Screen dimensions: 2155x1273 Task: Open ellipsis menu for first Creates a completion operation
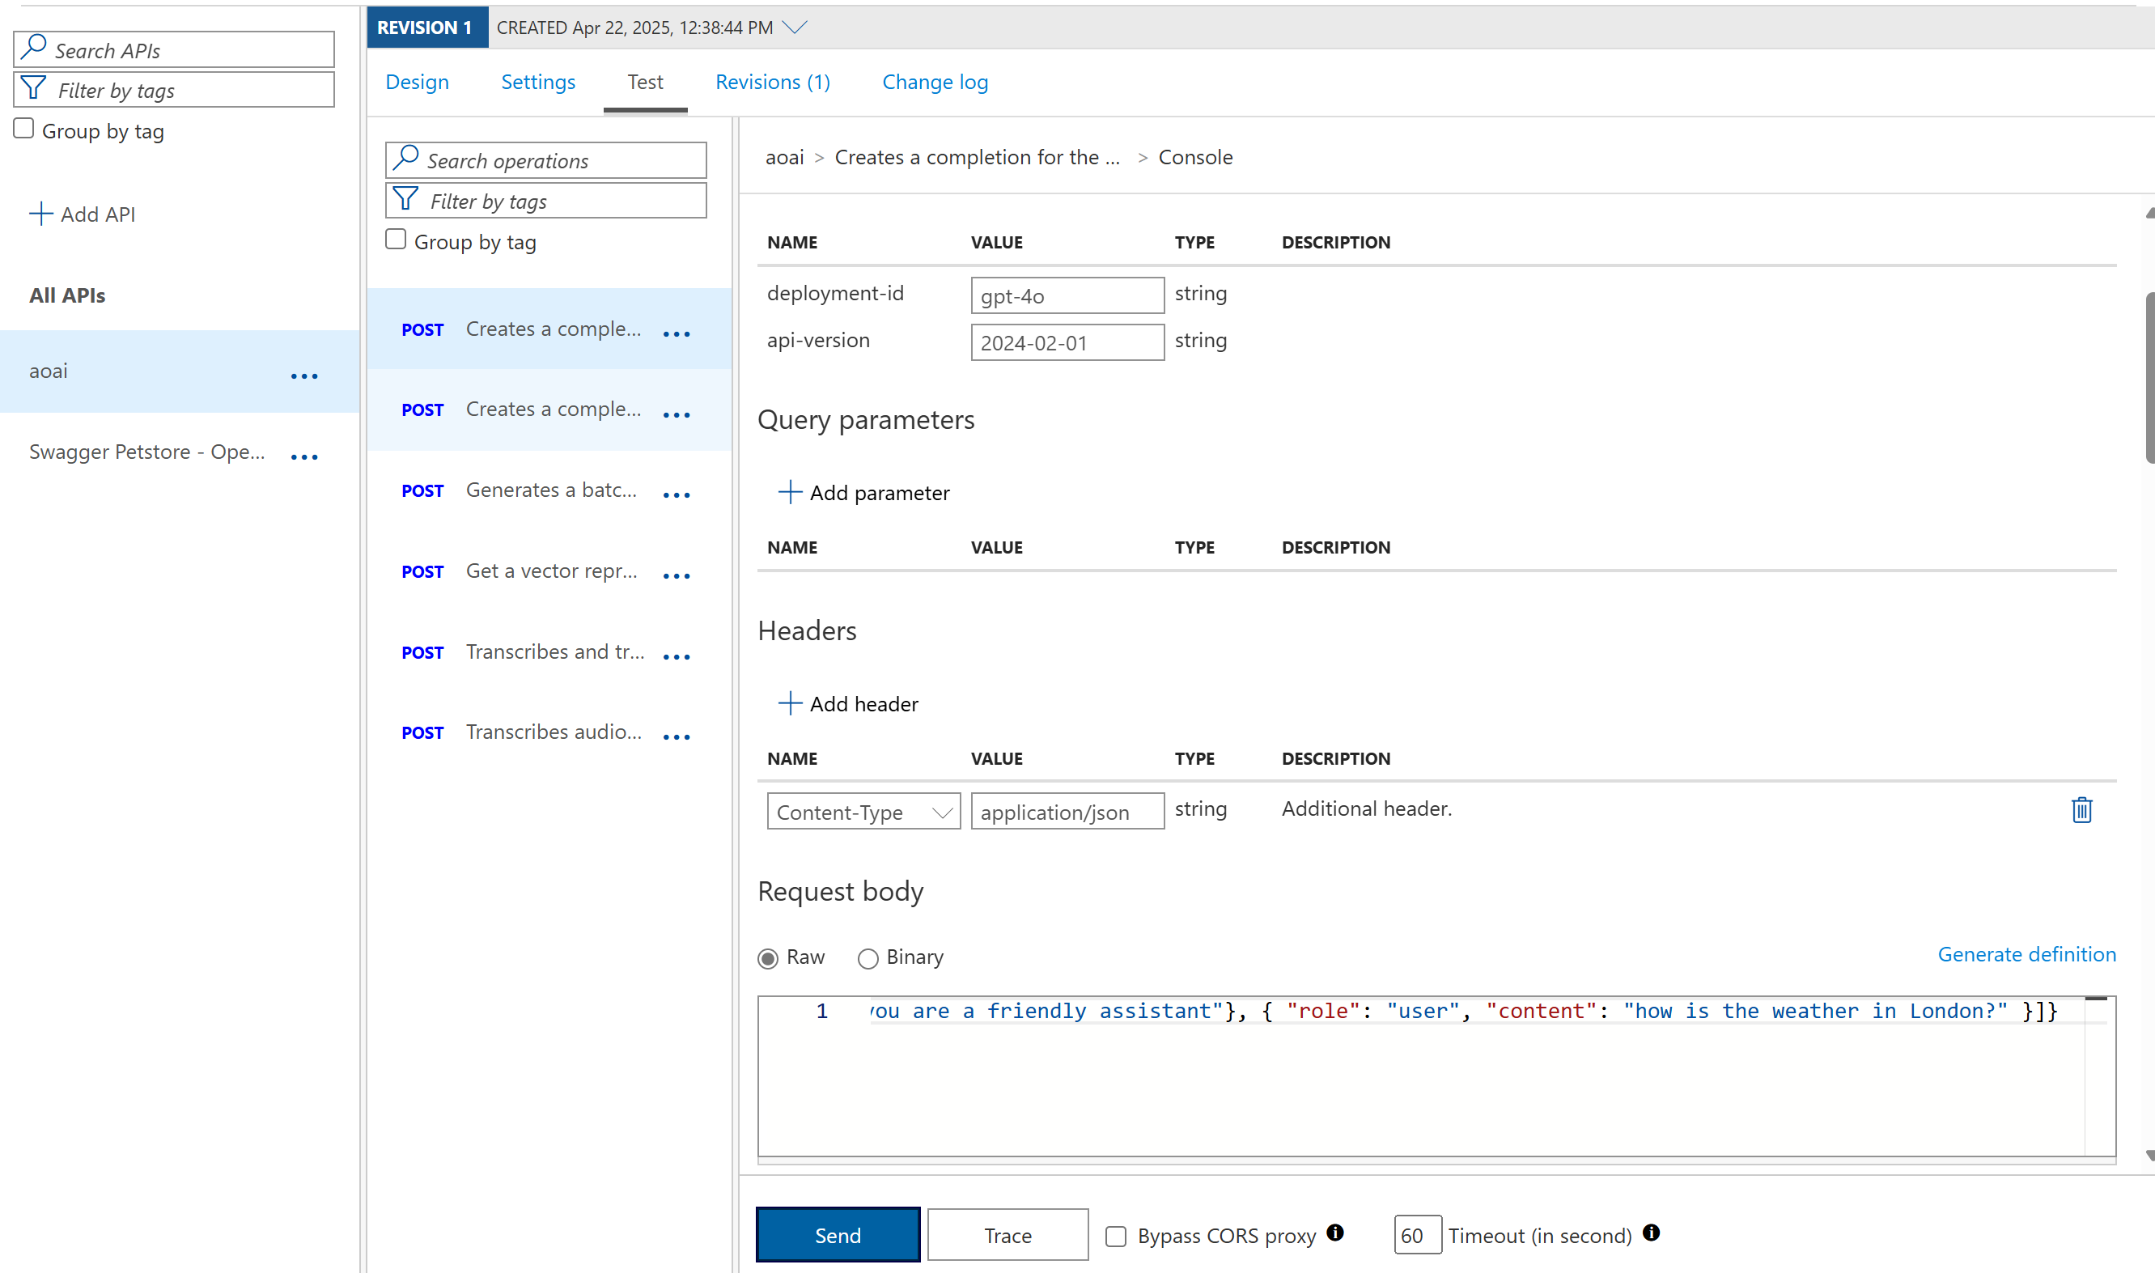677,333
